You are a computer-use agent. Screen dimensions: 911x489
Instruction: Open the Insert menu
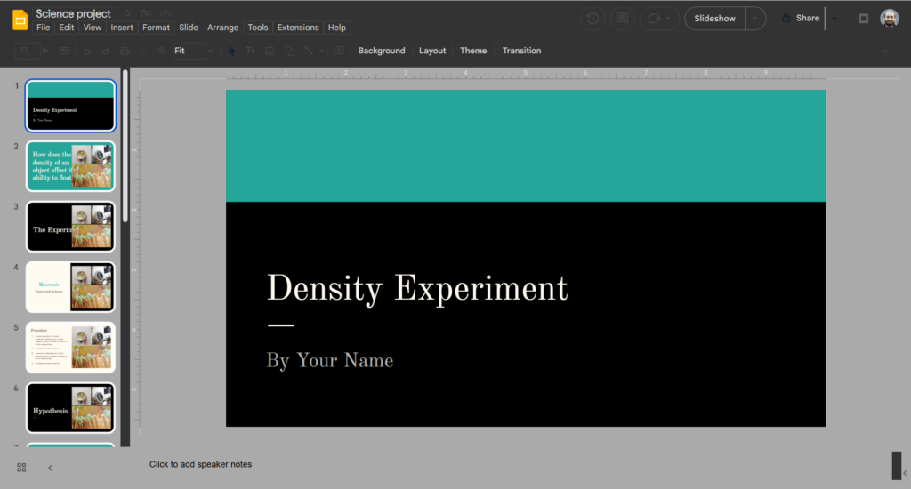122,28
